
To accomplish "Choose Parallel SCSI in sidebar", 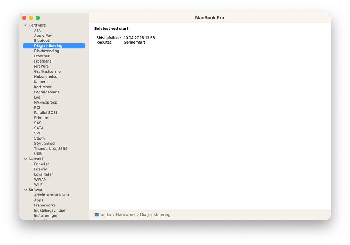I will pos(46,113).
